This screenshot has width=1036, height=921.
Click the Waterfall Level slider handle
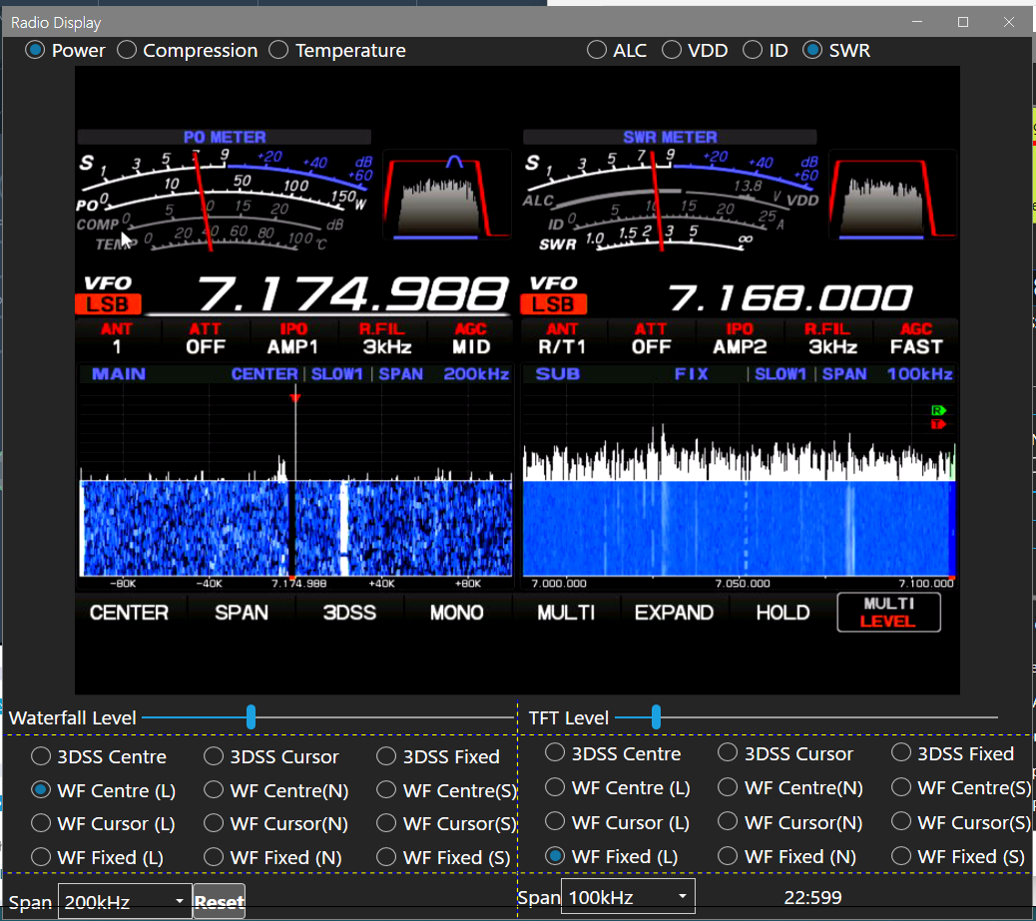(x=252, y=716)
